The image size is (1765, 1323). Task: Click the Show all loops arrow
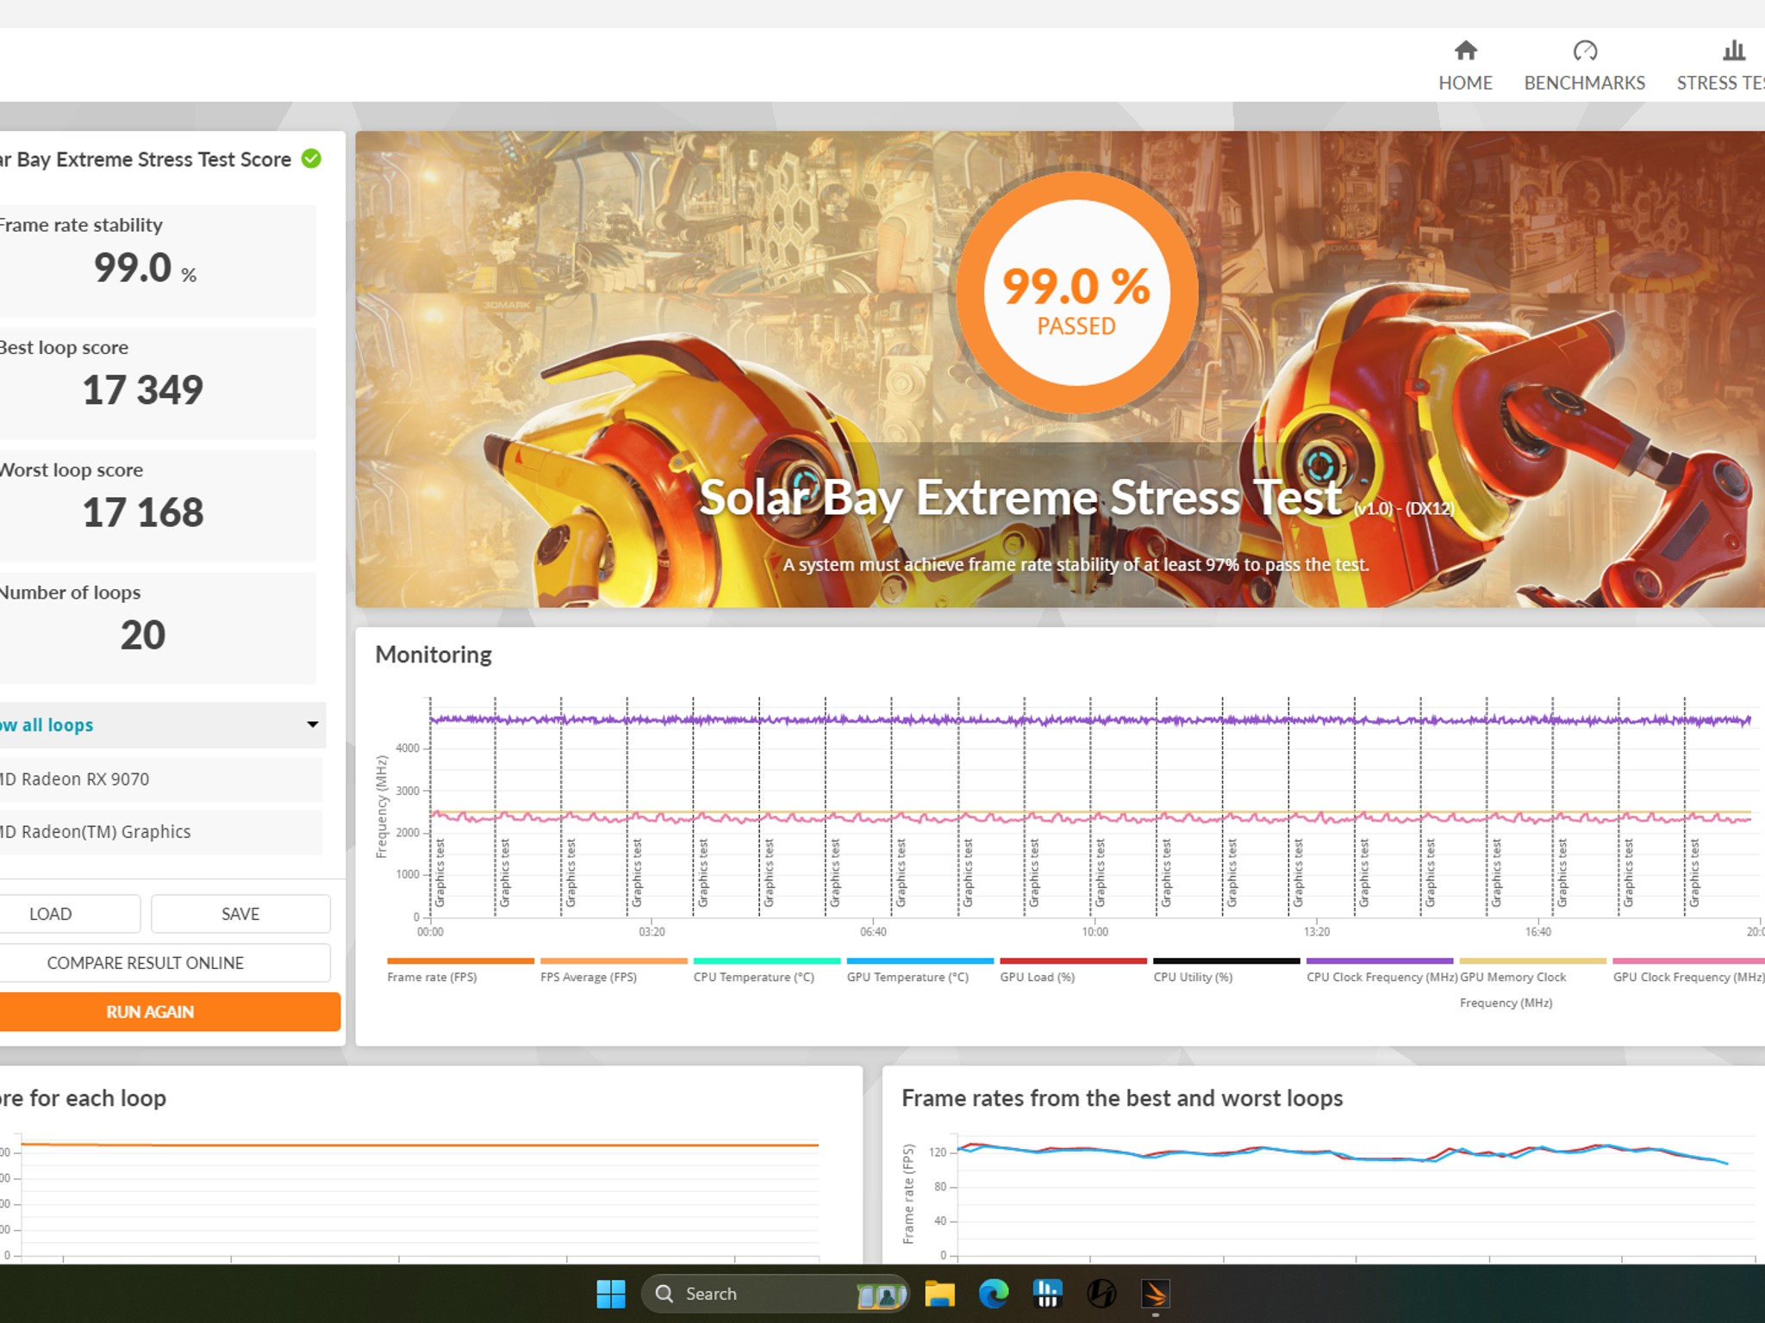(x=313, y=724)
